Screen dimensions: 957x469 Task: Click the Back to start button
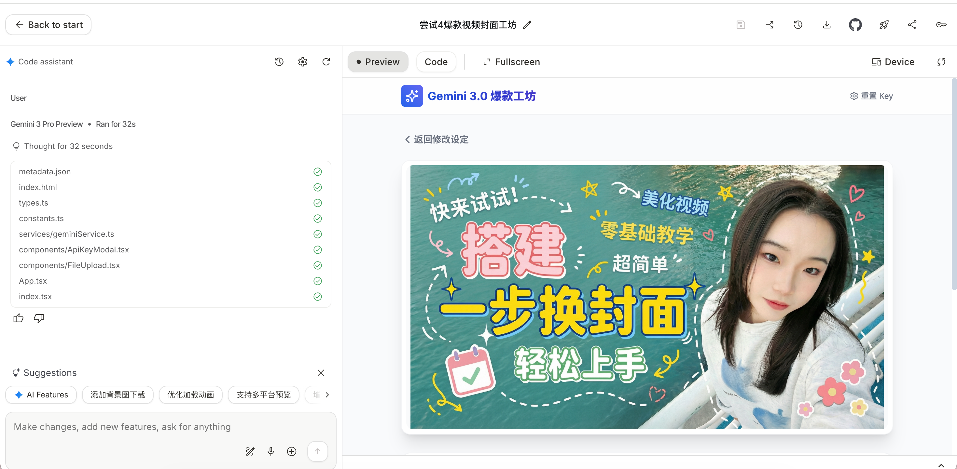48,25
